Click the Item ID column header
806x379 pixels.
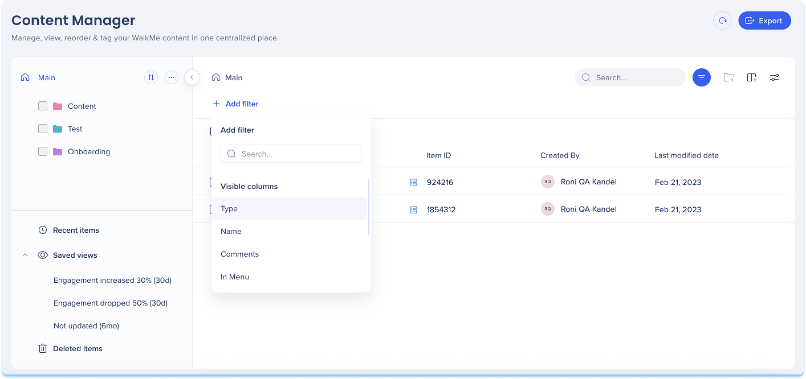(438, 155)
